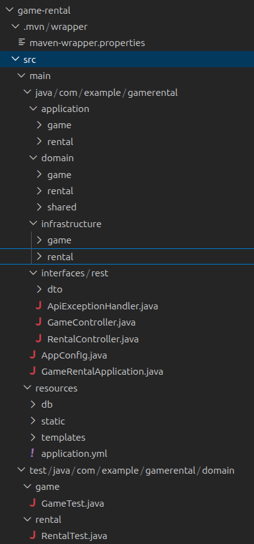
Task: Expand the db folder in resources
Action: click(33, 404)
